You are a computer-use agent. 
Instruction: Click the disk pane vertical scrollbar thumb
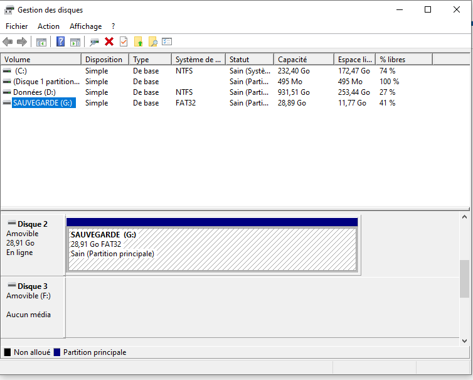coord(465,279)
